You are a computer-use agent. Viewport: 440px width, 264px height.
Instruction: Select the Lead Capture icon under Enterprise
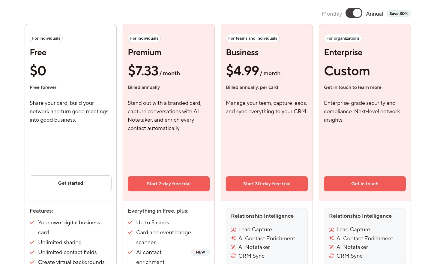[x=331, y=229]
